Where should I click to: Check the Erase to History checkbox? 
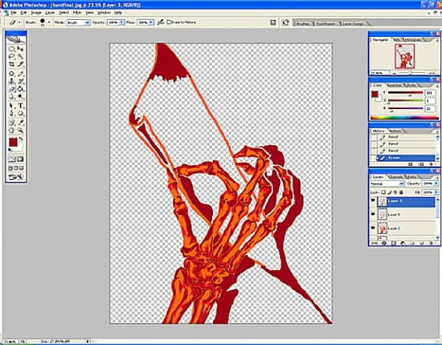[x=169, y=22]
